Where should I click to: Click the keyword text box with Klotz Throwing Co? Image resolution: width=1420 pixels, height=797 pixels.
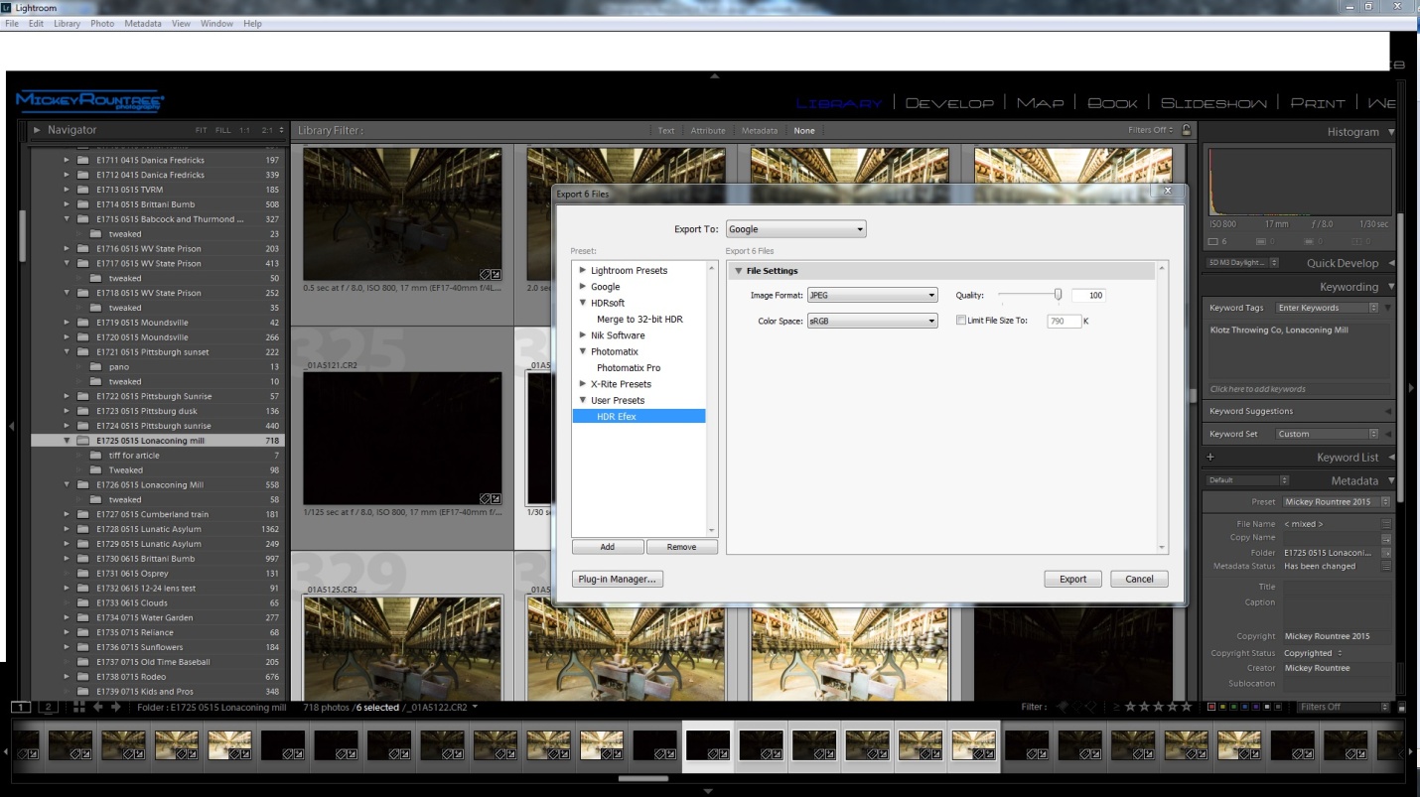tap(1299, 350)
